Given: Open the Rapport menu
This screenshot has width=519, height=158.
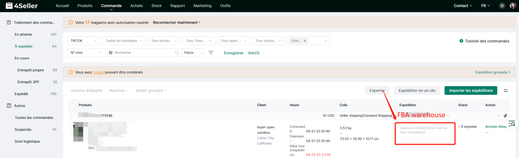Looking at the screenshot, I should tap(177, 6).
